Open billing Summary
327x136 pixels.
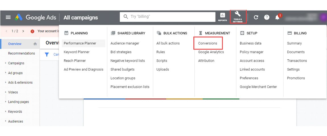[295, 43]
